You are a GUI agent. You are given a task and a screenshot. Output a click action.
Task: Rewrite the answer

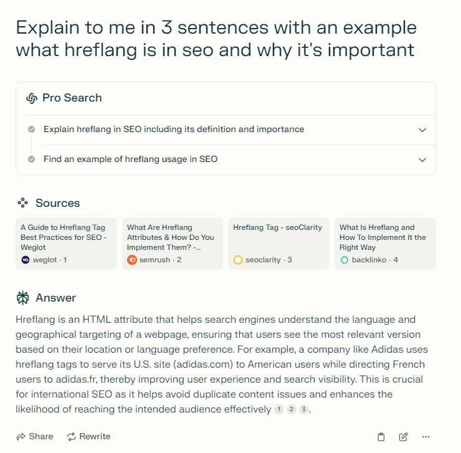pyautogui.click(x=88, y=437)
